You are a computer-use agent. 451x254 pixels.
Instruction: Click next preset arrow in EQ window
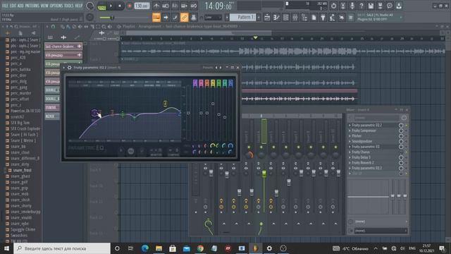click(x=221, y=68)
